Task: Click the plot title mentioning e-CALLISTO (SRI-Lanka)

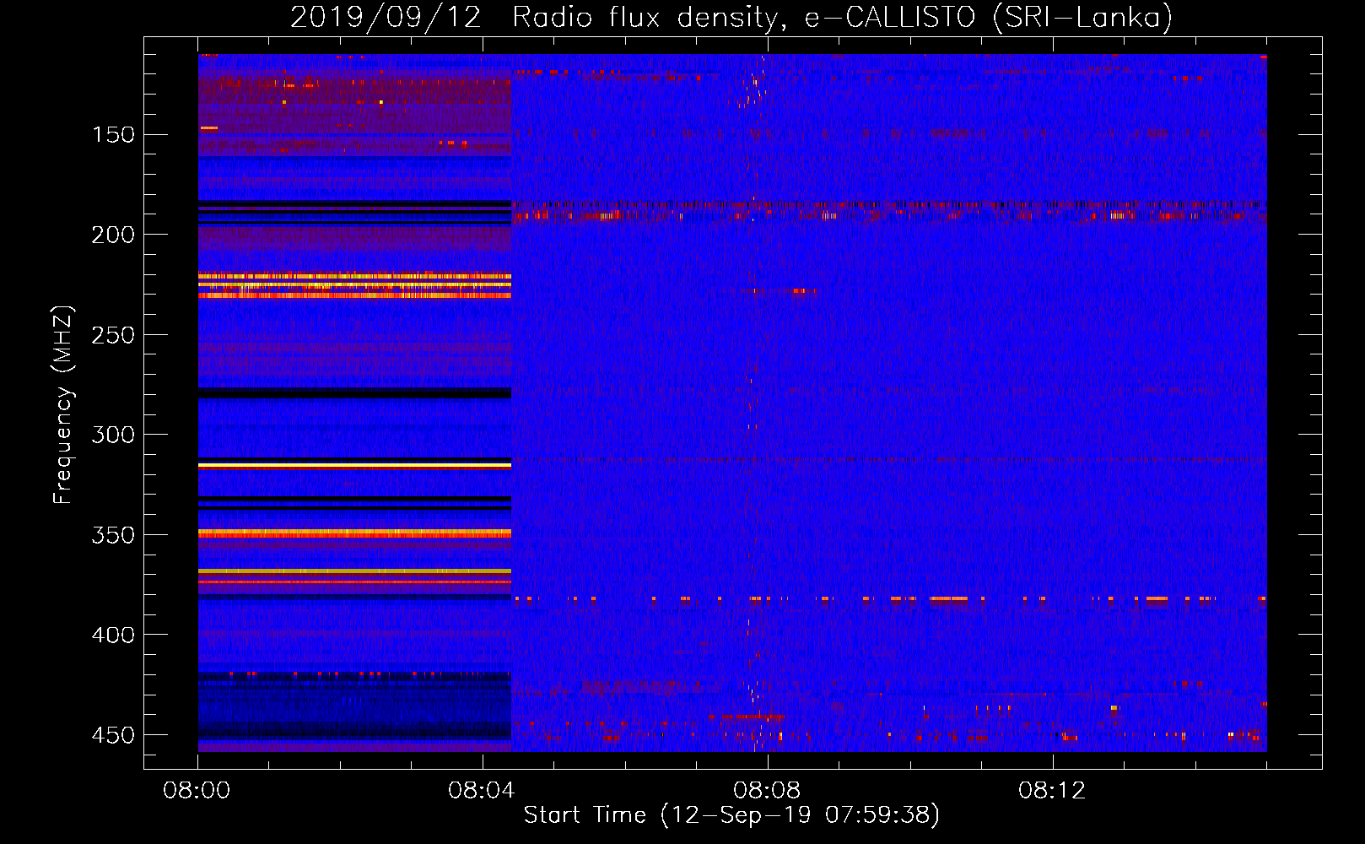Action: pyautogui.click(x=731, y=17)
